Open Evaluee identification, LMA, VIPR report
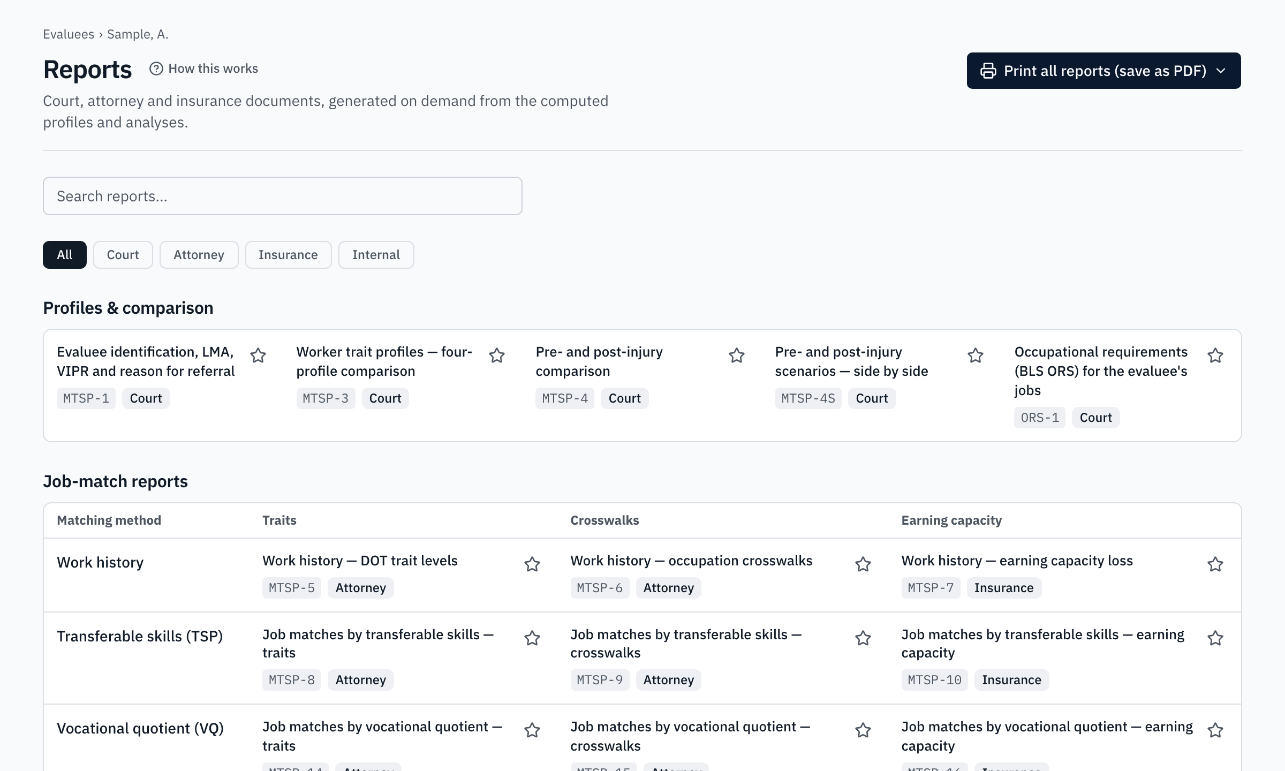1285x771 pixels. 146,361
